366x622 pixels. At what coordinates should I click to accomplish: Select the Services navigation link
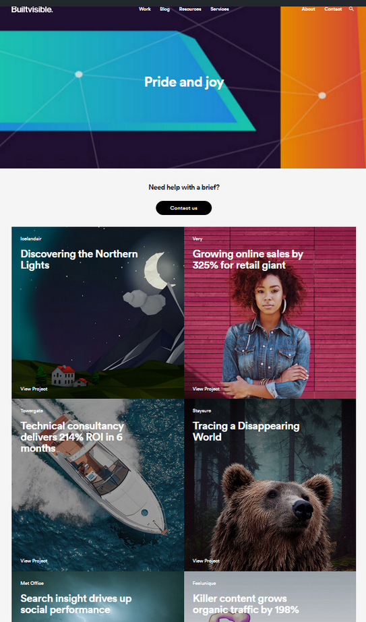coord(220,9)
